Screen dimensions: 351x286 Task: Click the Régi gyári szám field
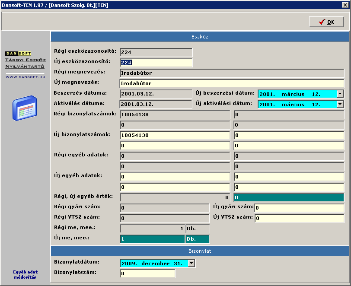165,208
